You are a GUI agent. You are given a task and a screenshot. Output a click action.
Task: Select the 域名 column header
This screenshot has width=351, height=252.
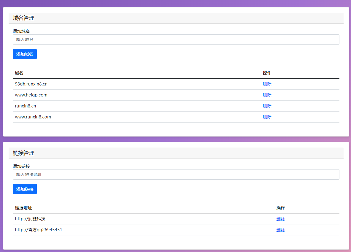19,73
